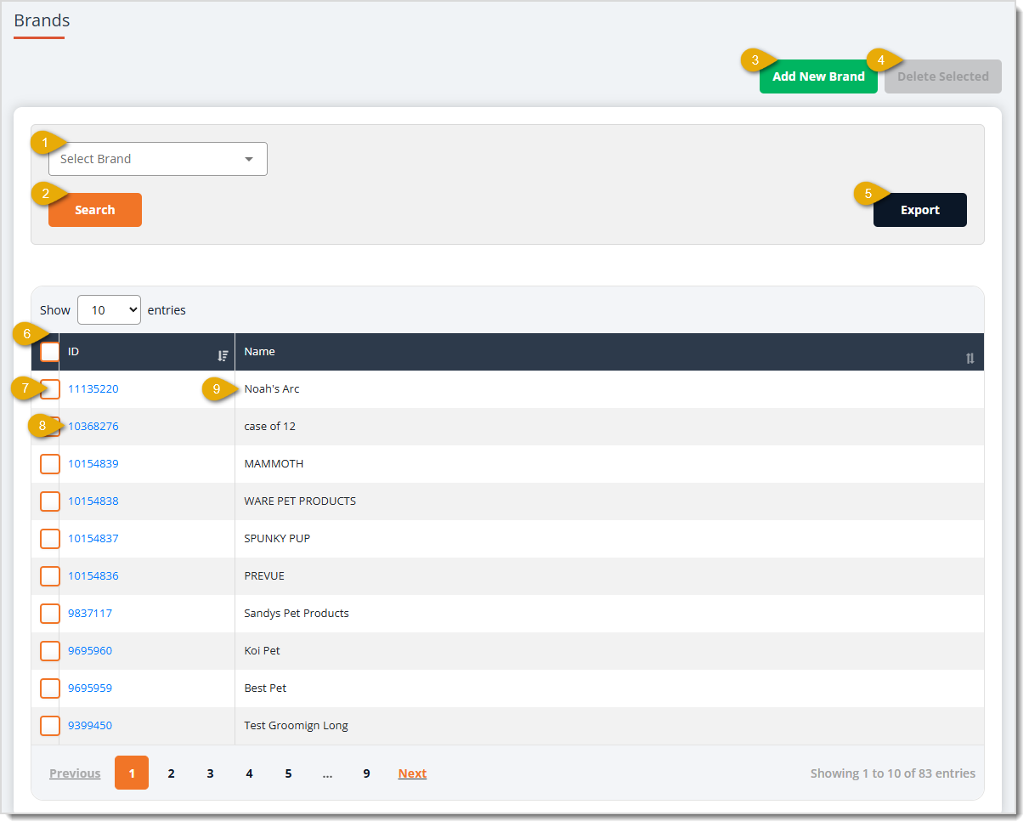Change the Show entries count dropdown
The height and width of the screenshot is (827, 1029).
coord(109,310)
